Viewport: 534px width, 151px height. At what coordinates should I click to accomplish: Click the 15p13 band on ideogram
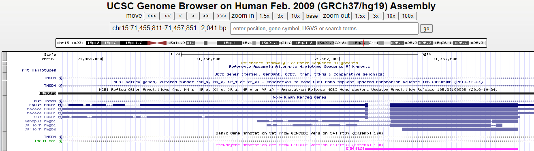93,43
